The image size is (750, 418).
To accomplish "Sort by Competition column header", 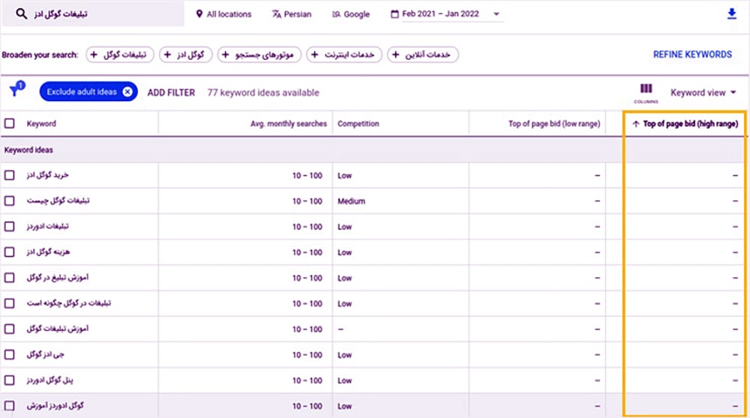I will 358,124.
